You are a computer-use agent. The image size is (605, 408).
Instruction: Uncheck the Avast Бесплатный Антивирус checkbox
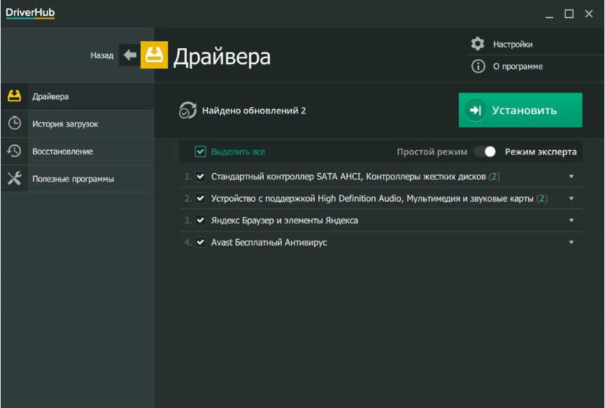point(201,242)
